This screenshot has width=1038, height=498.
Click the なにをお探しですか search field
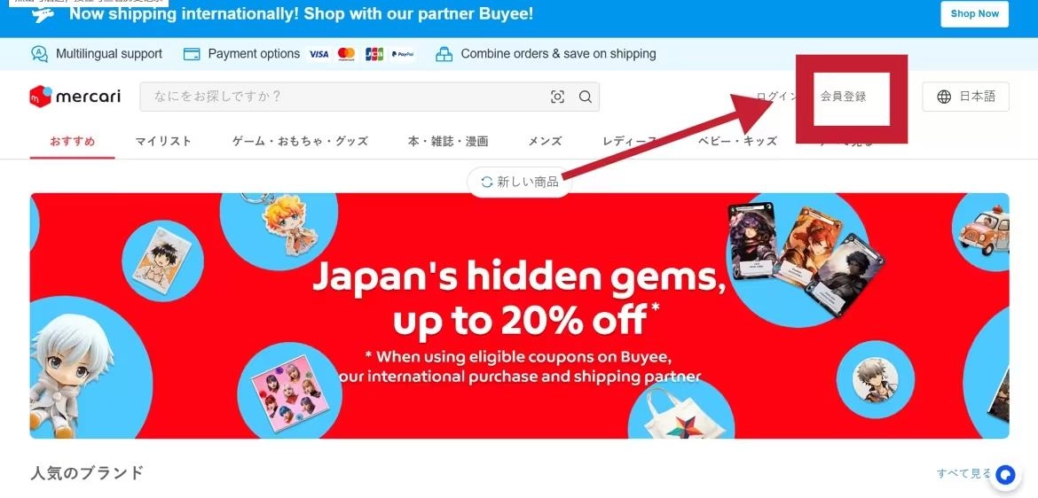click(344, 97)
